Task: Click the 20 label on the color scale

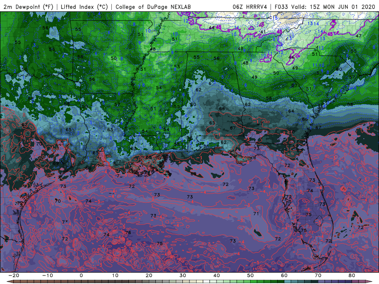Action: 149,275
